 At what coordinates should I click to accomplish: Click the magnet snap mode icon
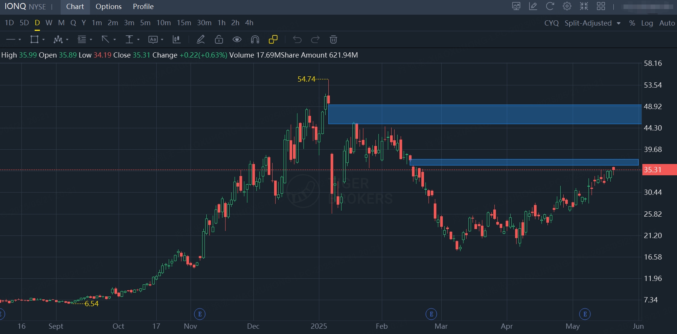[x=255, y=39]
